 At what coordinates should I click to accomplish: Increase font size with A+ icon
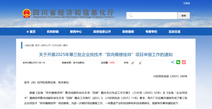pos(133,63)
